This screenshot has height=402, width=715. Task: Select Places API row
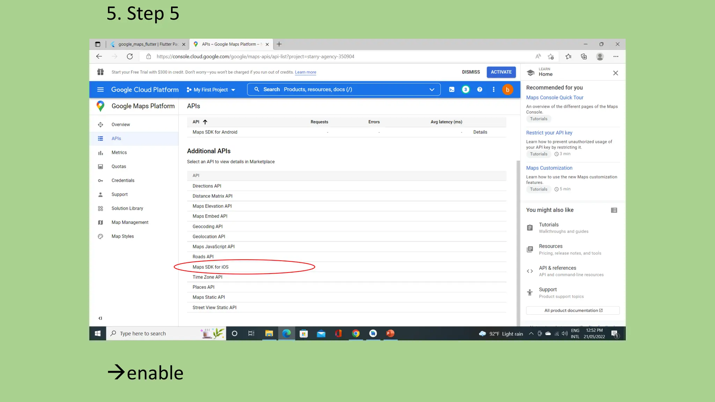tap(347, 287)
